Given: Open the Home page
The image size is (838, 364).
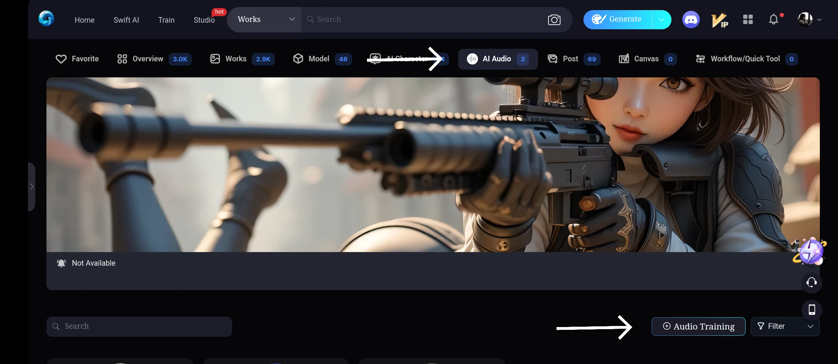Looking at the screenshot, I should click(84, 20).
